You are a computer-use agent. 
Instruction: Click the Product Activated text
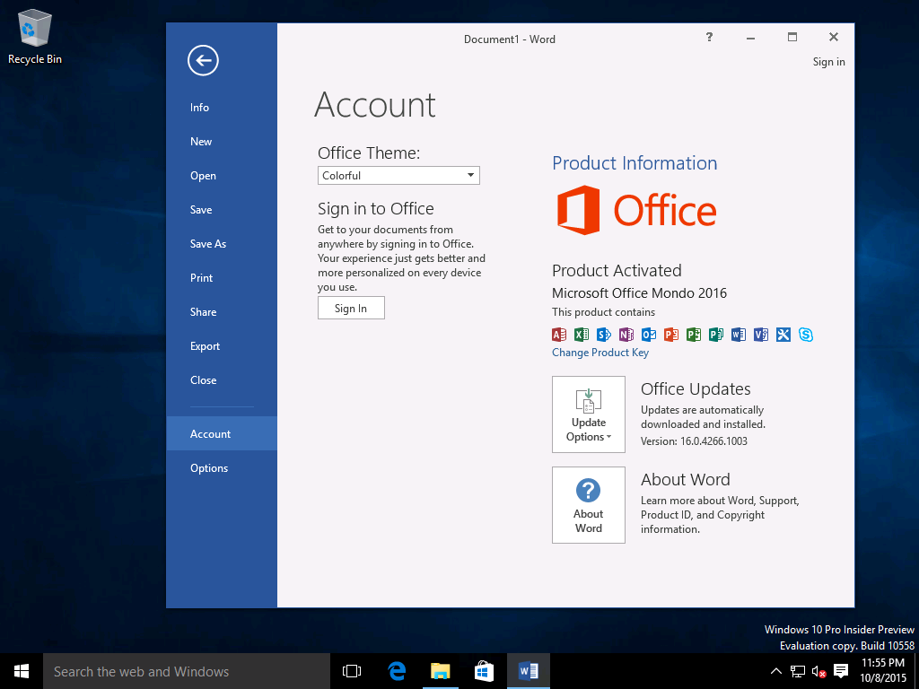click(x=617, y=270)
